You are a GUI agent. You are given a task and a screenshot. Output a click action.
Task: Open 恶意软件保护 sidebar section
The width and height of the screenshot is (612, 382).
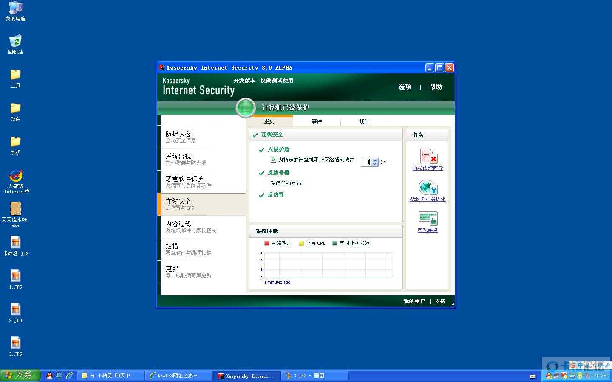pyautogui.click(x=203, y=182)
